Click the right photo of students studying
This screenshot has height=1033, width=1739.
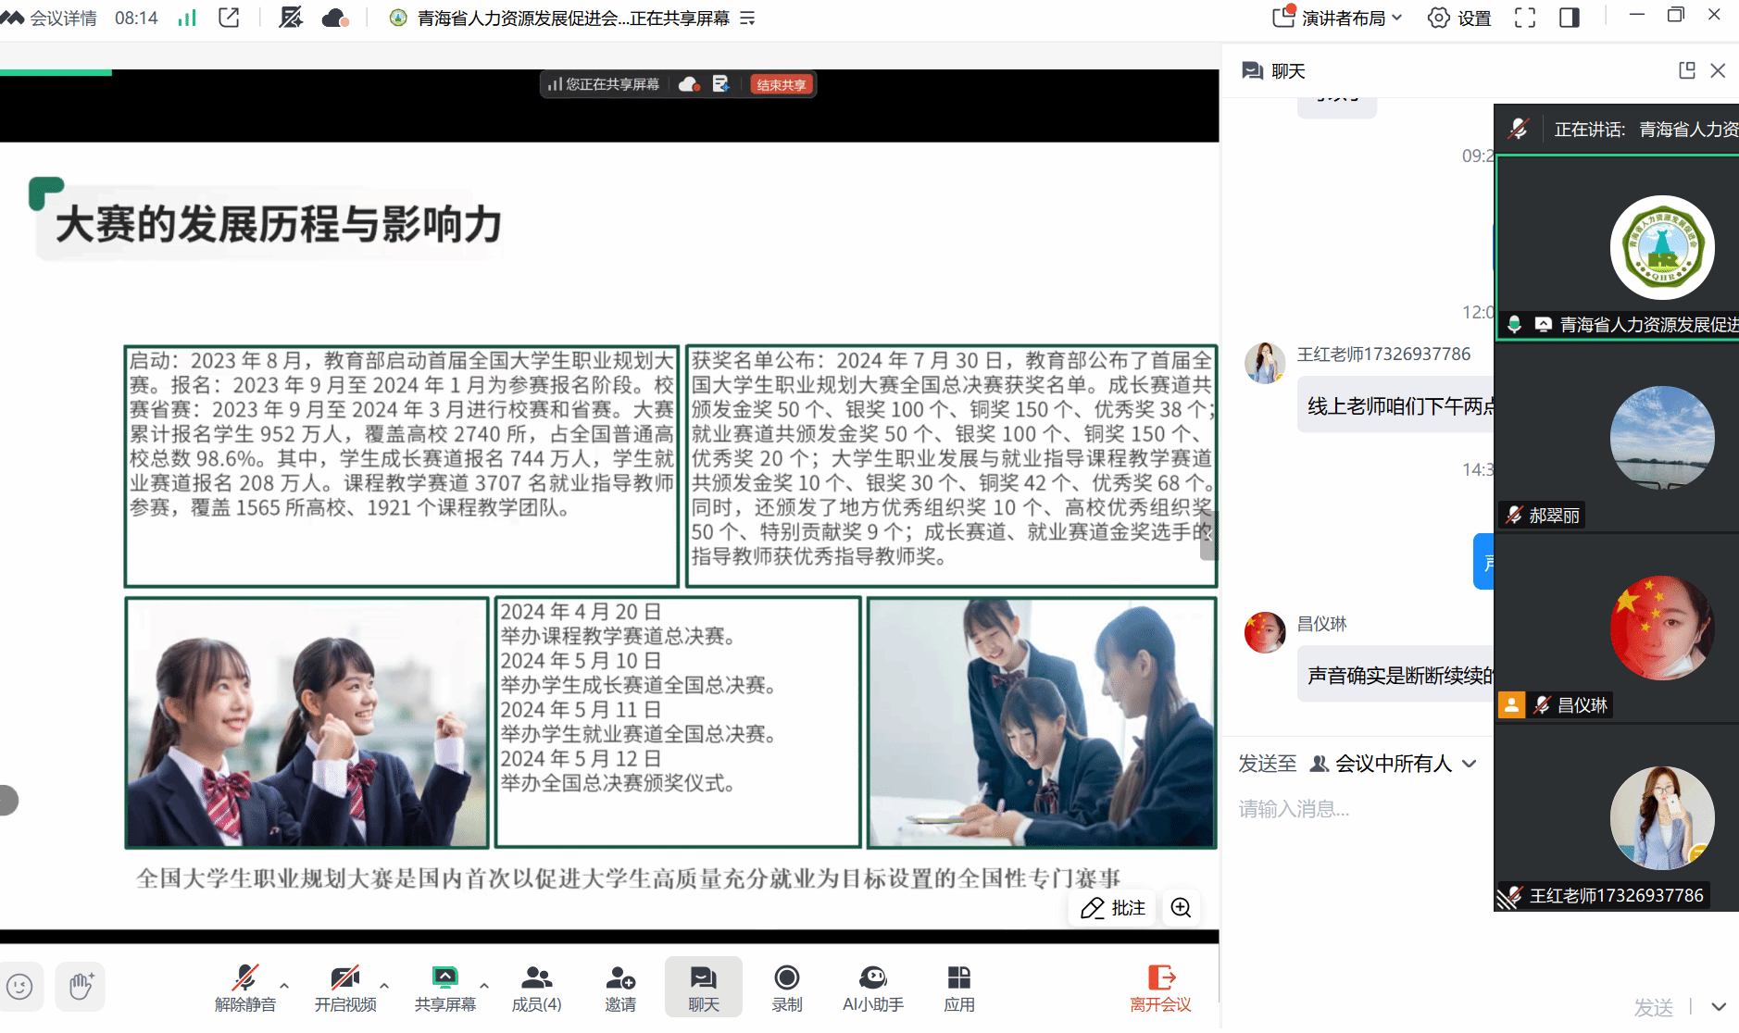click(x=1042, y=723)
